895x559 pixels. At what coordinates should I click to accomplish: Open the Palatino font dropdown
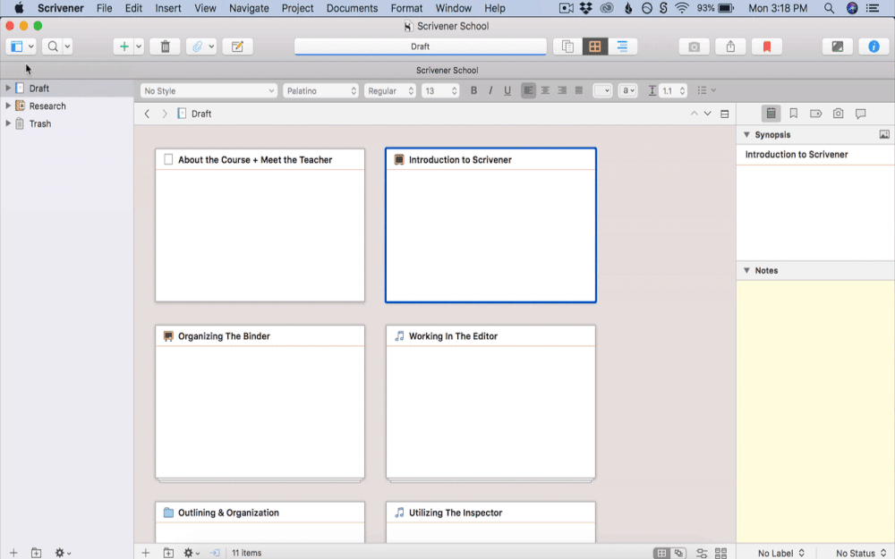point(320,90)
